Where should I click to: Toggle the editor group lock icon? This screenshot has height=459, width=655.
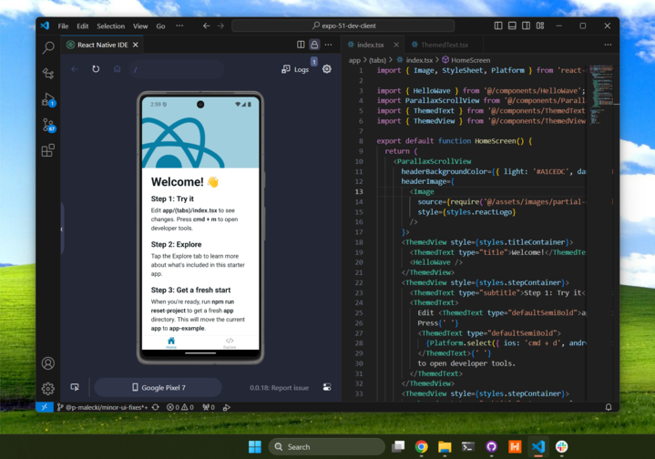click(x=314, y=45)
